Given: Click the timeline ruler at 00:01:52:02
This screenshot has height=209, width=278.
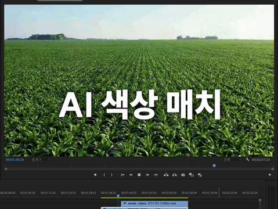Looking at the screenshot, I should tap(149, 193).
